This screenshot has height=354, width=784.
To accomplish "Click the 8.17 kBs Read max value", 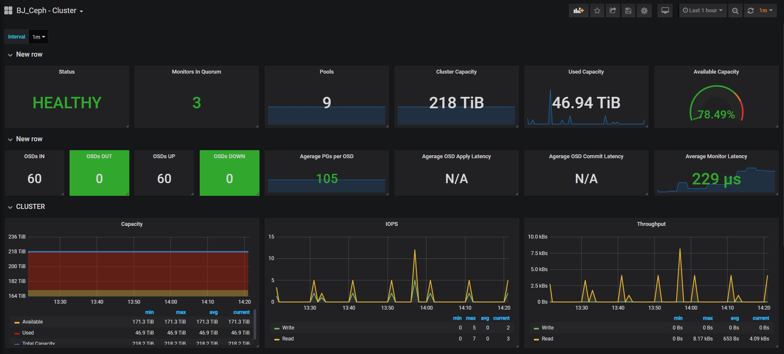I will (703, 339).
